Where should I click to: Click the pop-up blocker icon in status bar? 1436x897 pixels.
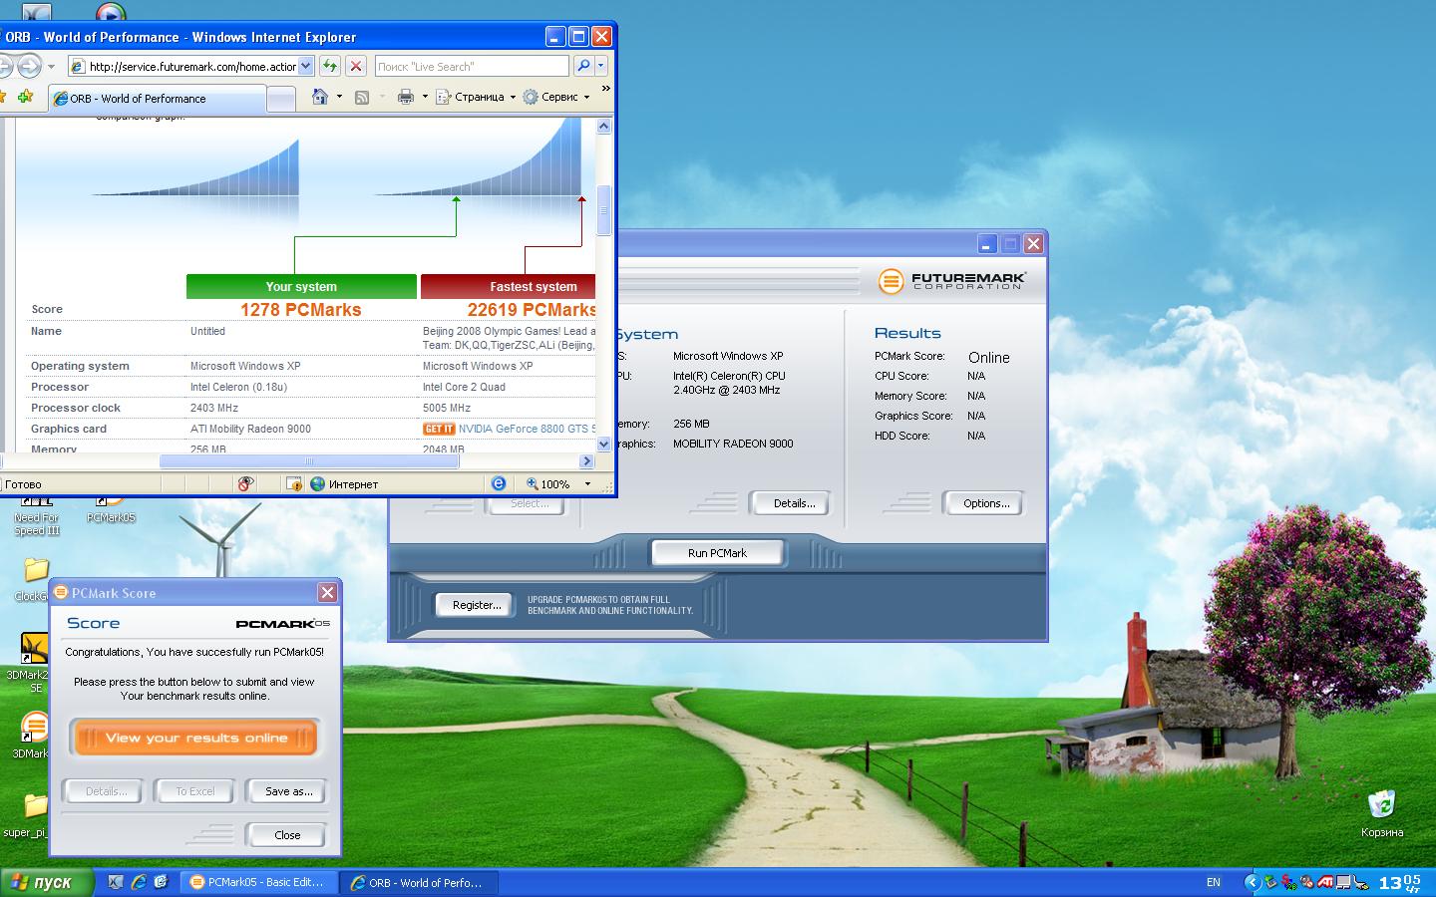(294, 484)
